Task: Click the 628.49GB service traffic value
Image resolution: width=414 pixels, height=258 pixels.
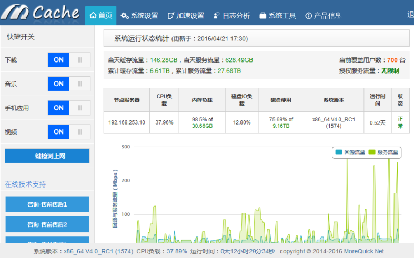Action: click(x=239, y=60)
